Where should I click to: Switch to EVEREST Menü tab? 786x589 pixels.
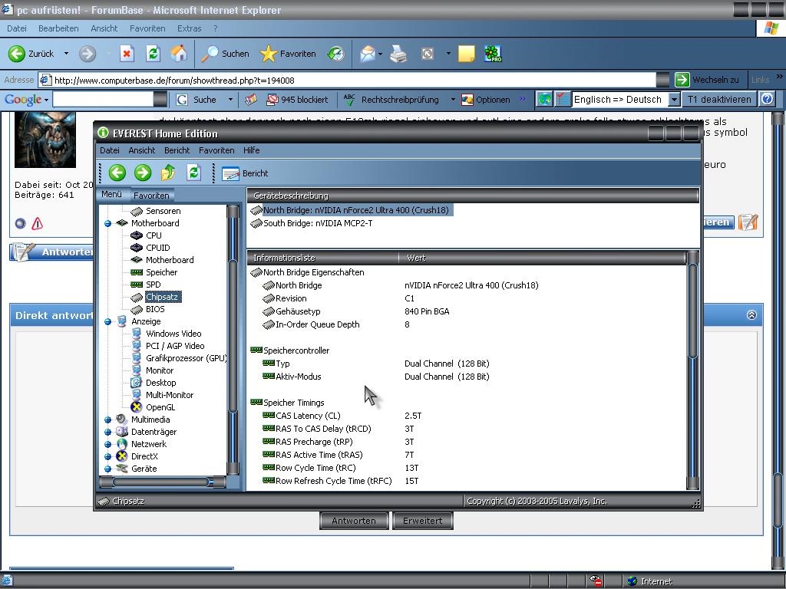(111, 194)
